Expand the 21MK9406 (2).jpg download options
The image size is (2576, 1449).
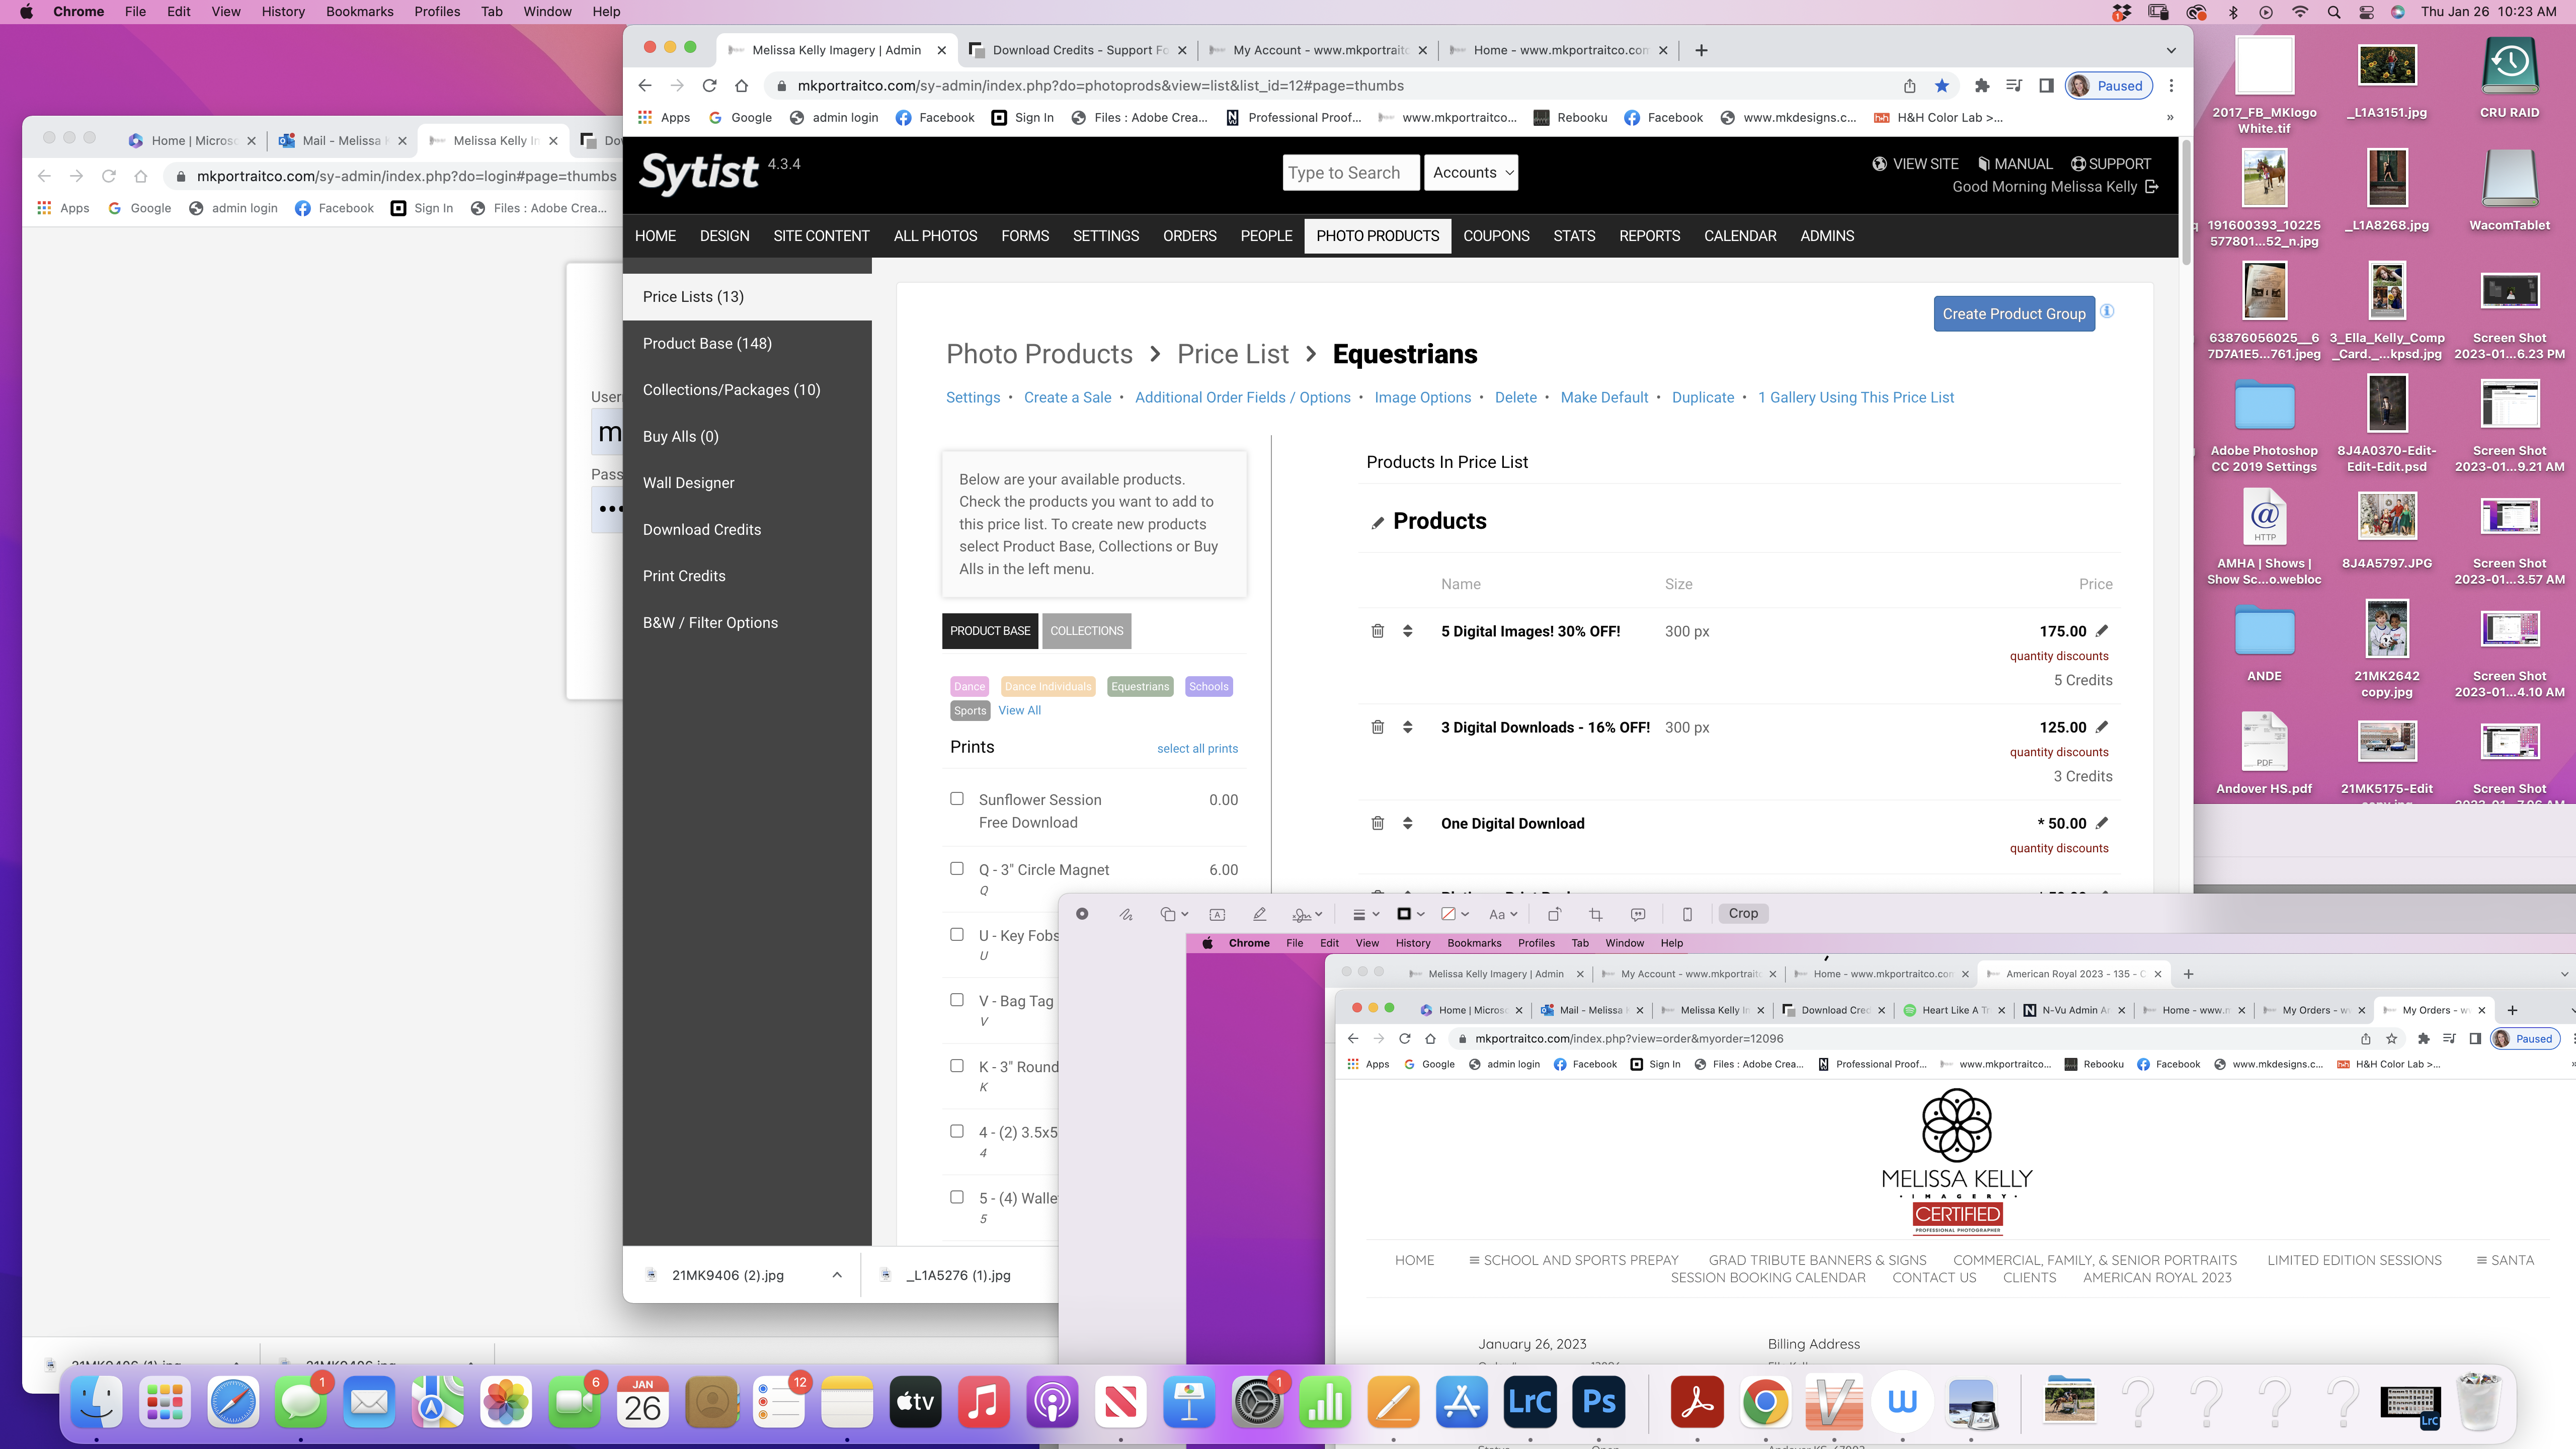(x=837, y=1275)
